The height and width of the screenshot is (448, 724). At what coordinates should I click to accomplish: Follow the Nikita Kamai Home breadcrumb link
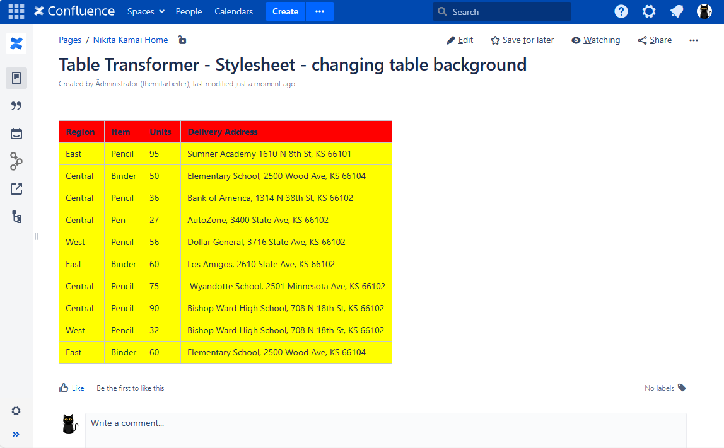click(131, 40)
